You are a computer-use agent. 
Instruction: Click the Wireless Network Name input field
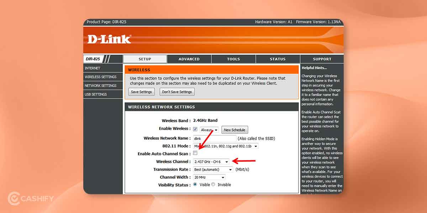tap(215, 138)
